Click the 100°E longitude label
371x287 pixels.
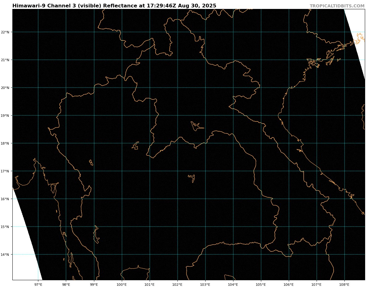[x=122, y=285]
